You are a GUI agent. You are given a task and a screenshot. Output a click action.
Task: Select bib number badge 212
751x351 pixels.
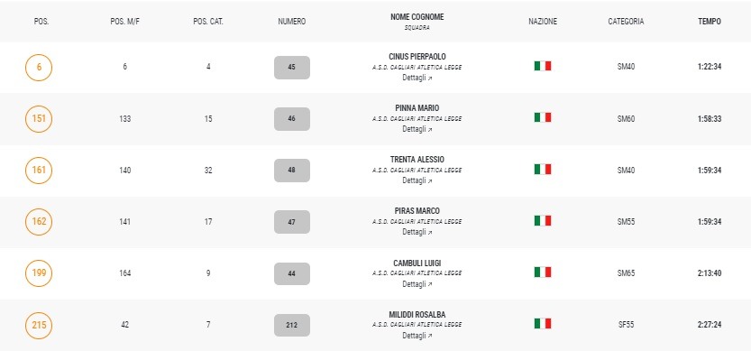pyautogui.click(x=292, y=325)
